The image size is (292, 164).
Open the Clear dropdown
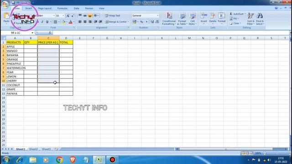[235, 23]
